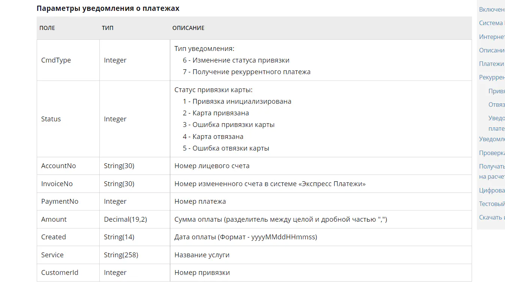Screen dimensions: 505x294
Task: Open the "Система" sidebar navigation link
Action: 491,23
